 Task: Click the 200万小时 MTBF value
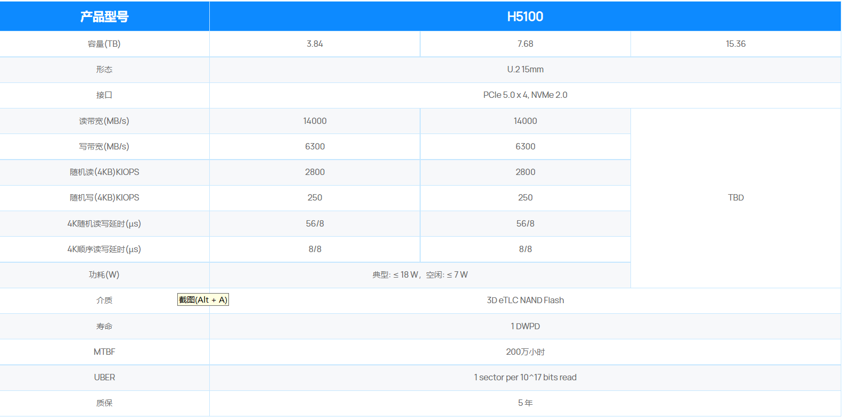point(525,352)
